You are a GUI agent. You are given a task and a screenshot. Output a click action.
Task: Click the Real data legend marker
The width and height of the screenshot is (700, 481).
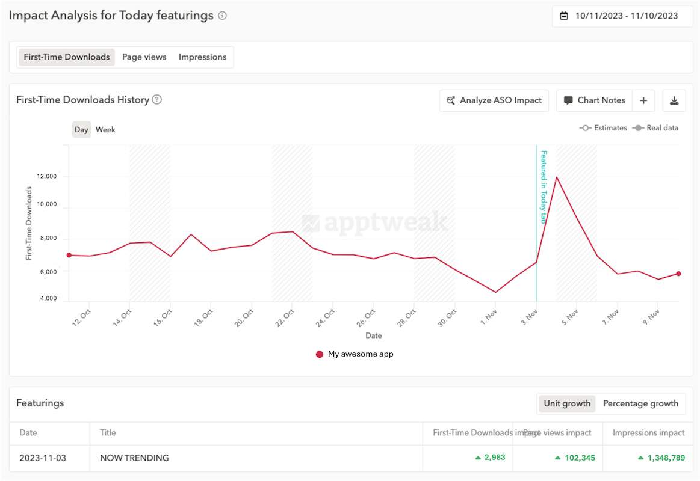(637, 128)
